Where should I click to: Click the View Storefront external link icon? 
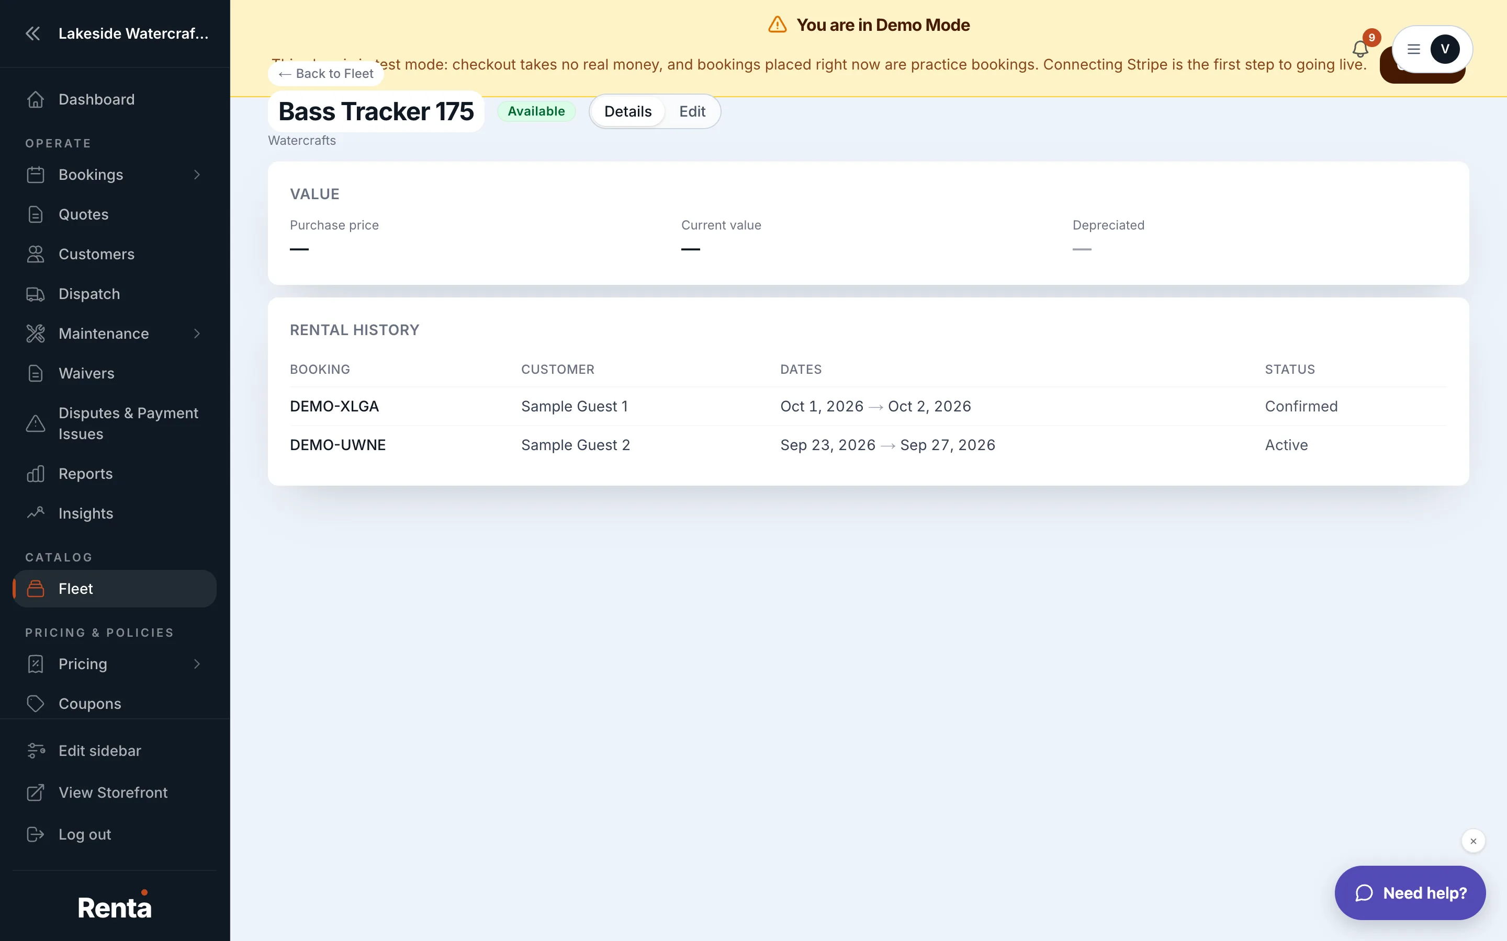tap(36, 792)
